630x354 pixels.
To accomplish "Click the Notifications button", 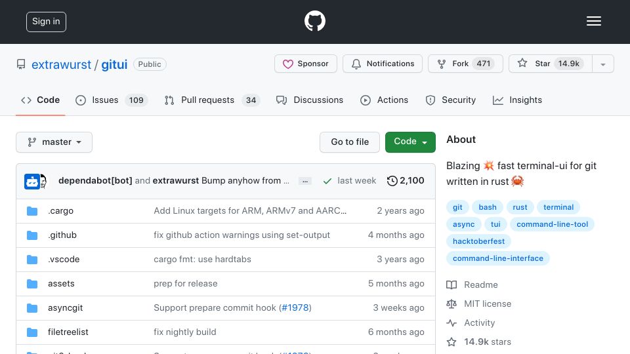I will (x=383, y=64).
